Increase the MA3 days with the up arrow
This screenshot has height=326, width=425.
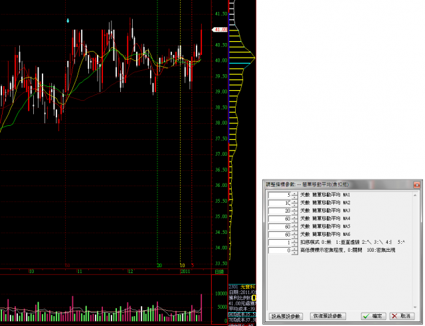(295, 209)
